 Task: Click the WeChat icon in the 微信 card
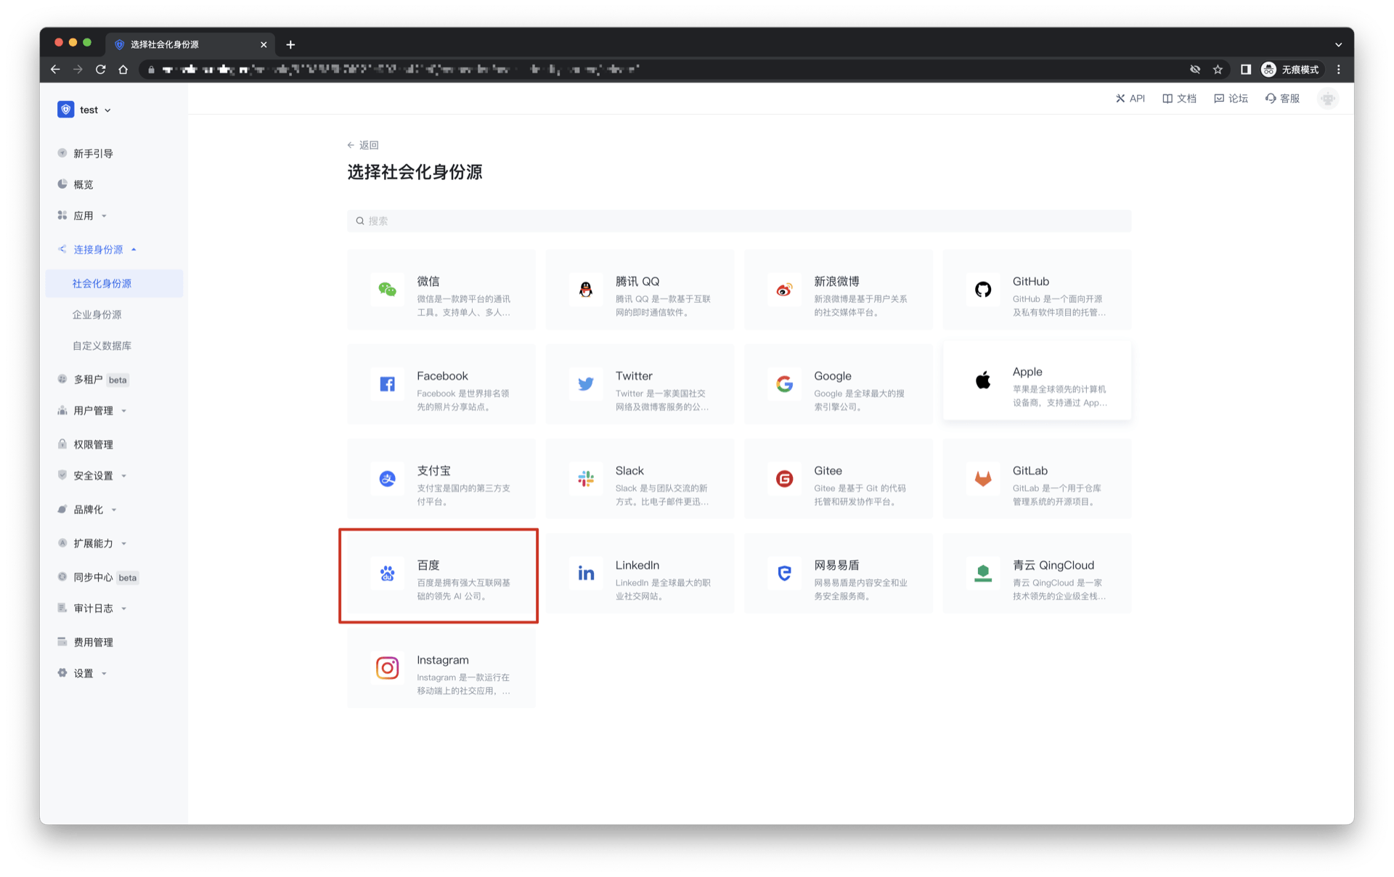(387, 290)
